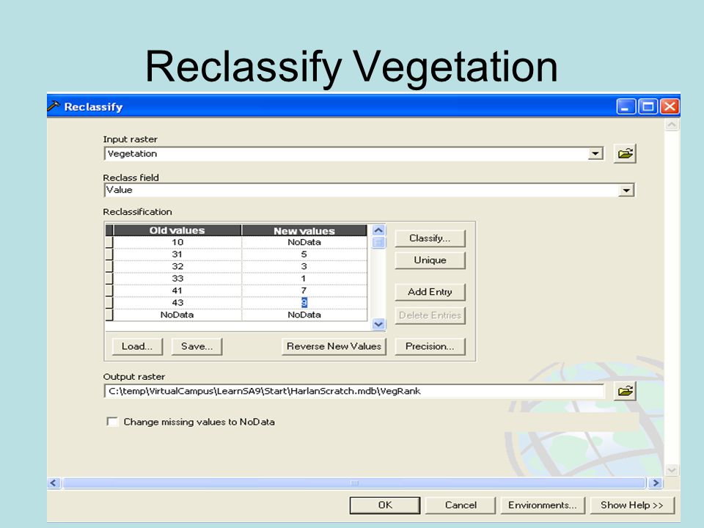Select row handle for old value 43
The image size is (704, 528).
pos(109,303)
